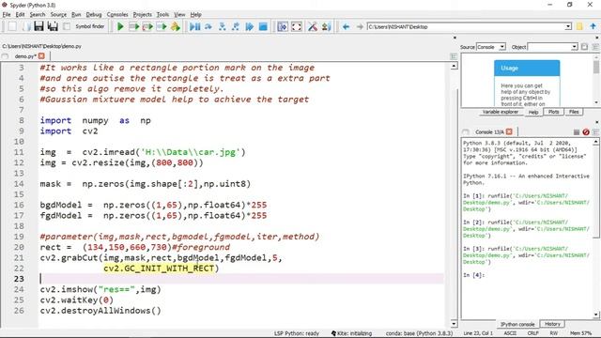The image size is (601, 338).
Task: Browse editor tabs button left of demo.py
Action: click(x=5, y=56)
